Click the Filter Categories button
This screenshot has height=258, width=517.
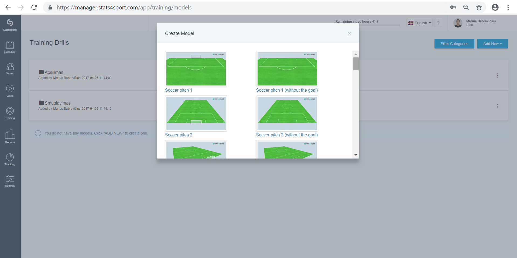[x=454, y=44]
